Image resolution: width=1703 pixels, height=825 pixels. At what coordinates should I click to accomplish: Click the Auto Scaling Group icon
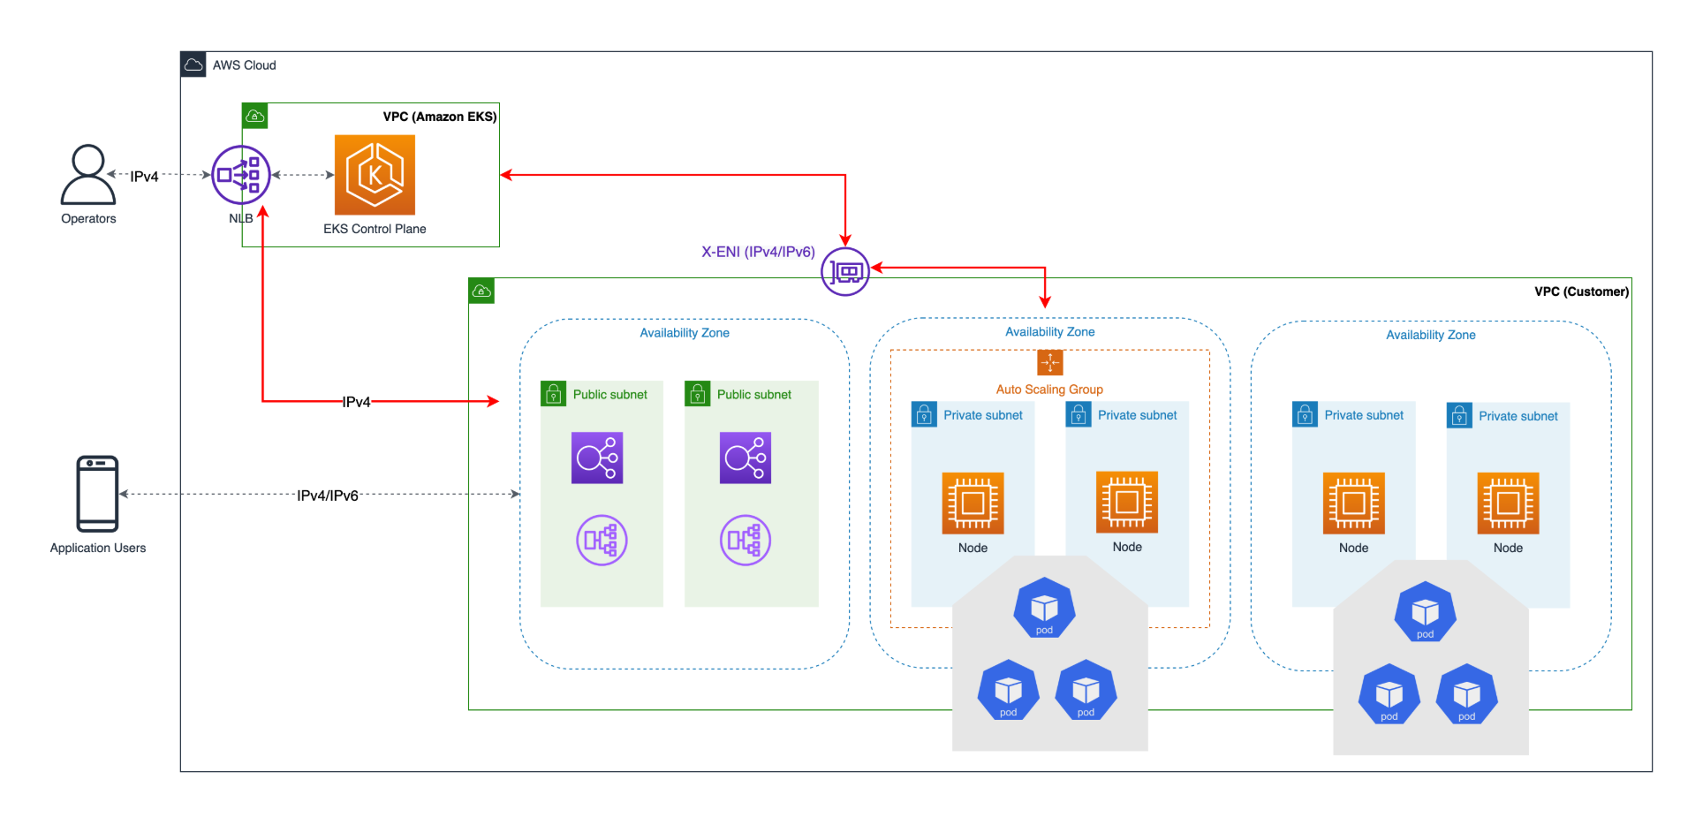point(1049,362)
